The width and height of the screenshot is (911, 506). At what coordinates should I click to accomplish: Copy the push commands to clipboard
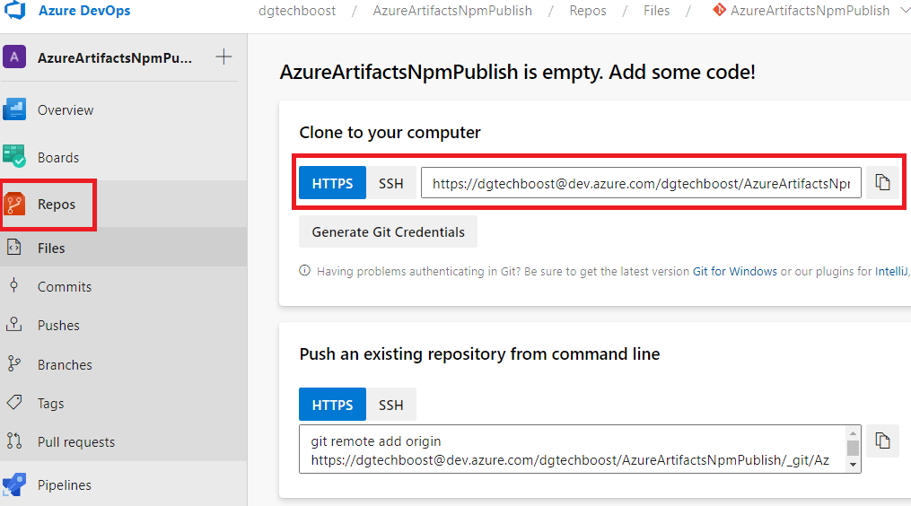pos(883,441)
